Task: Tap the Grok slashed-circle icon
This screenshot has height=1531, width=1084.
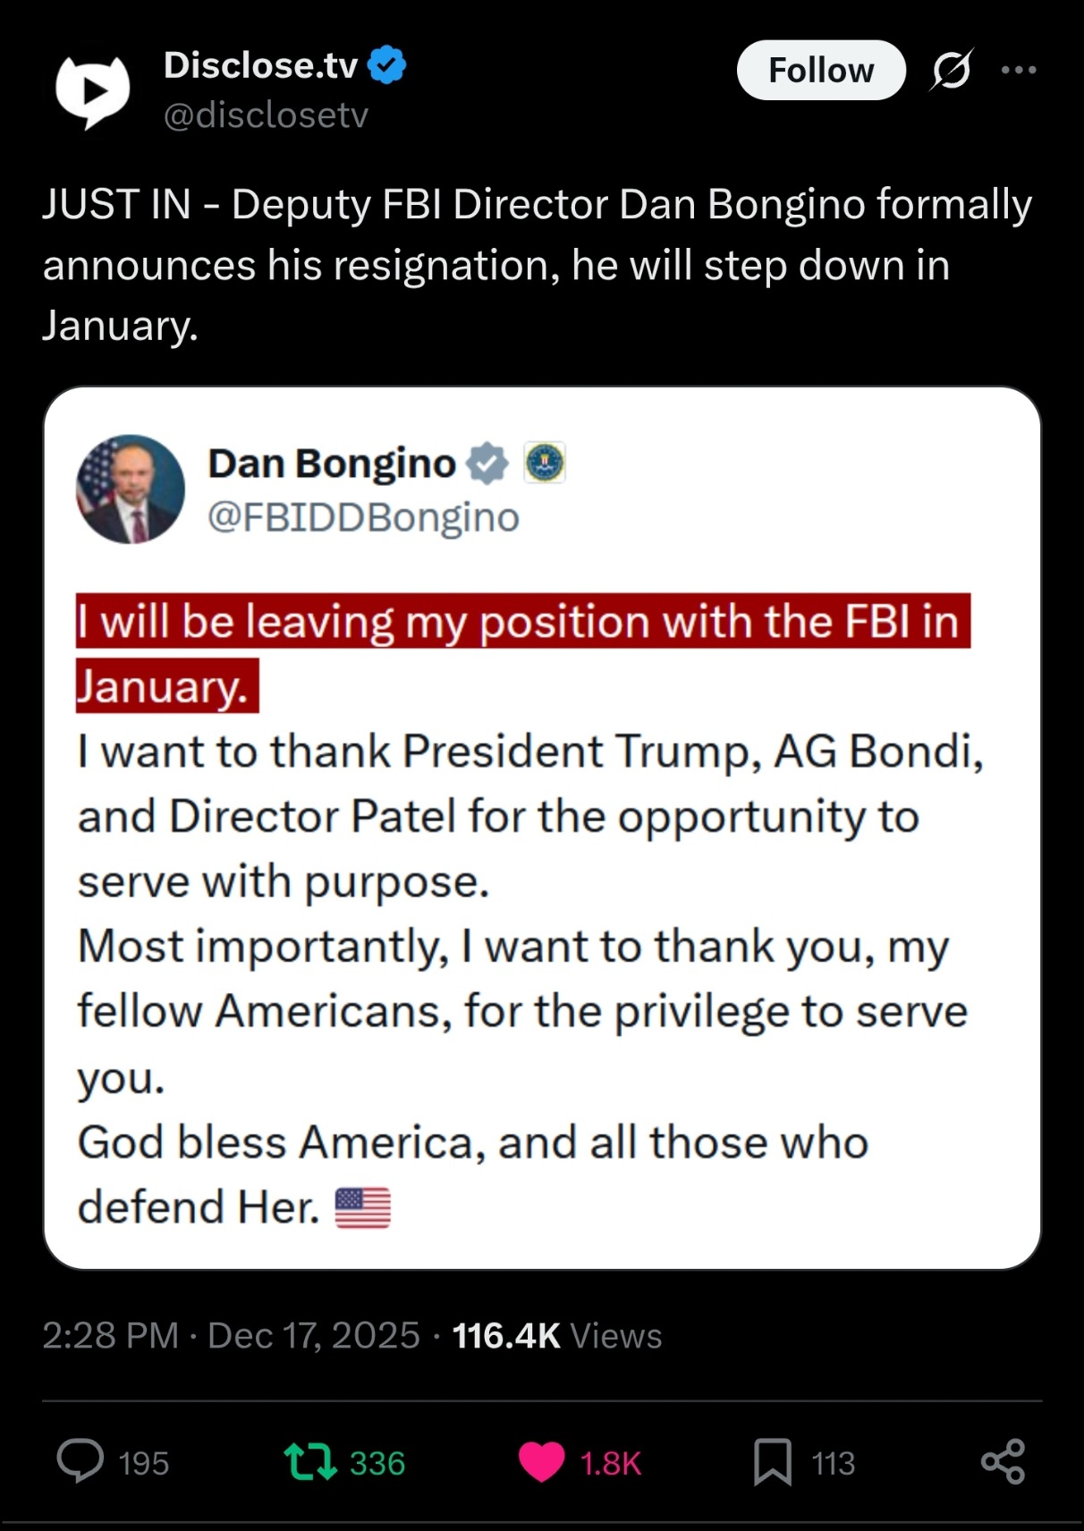Action: tap(951, 70)
